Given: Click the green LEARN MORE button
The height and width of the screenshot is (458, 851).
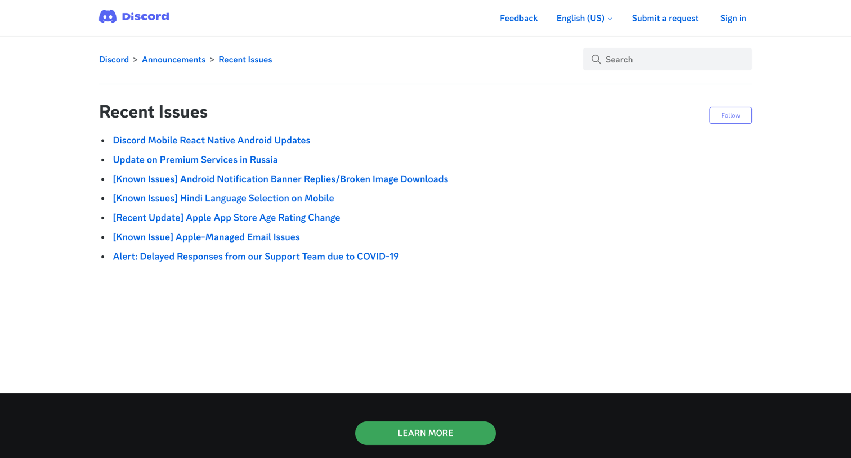Looking at the screenshot, I should [x=425, y=433].
